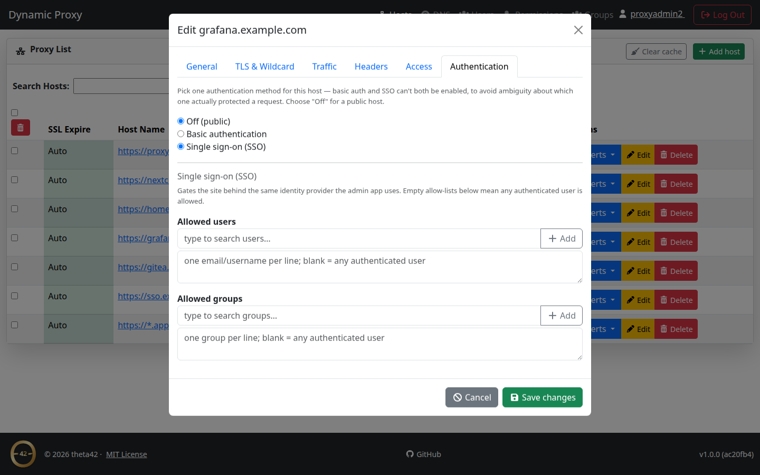The height and width of the screenshot is (475, 760).
Task: Cancel editing the host
Action: [472, 397]
